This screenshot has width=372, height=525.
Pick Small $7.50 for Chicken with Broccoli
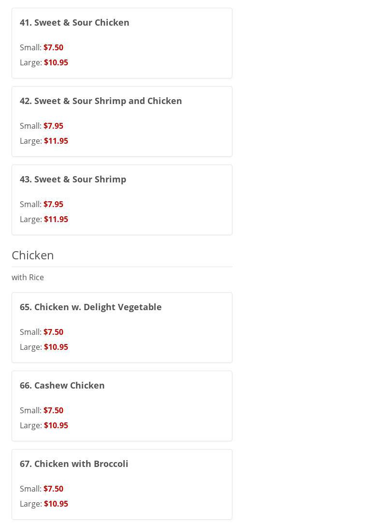(42, 489)
